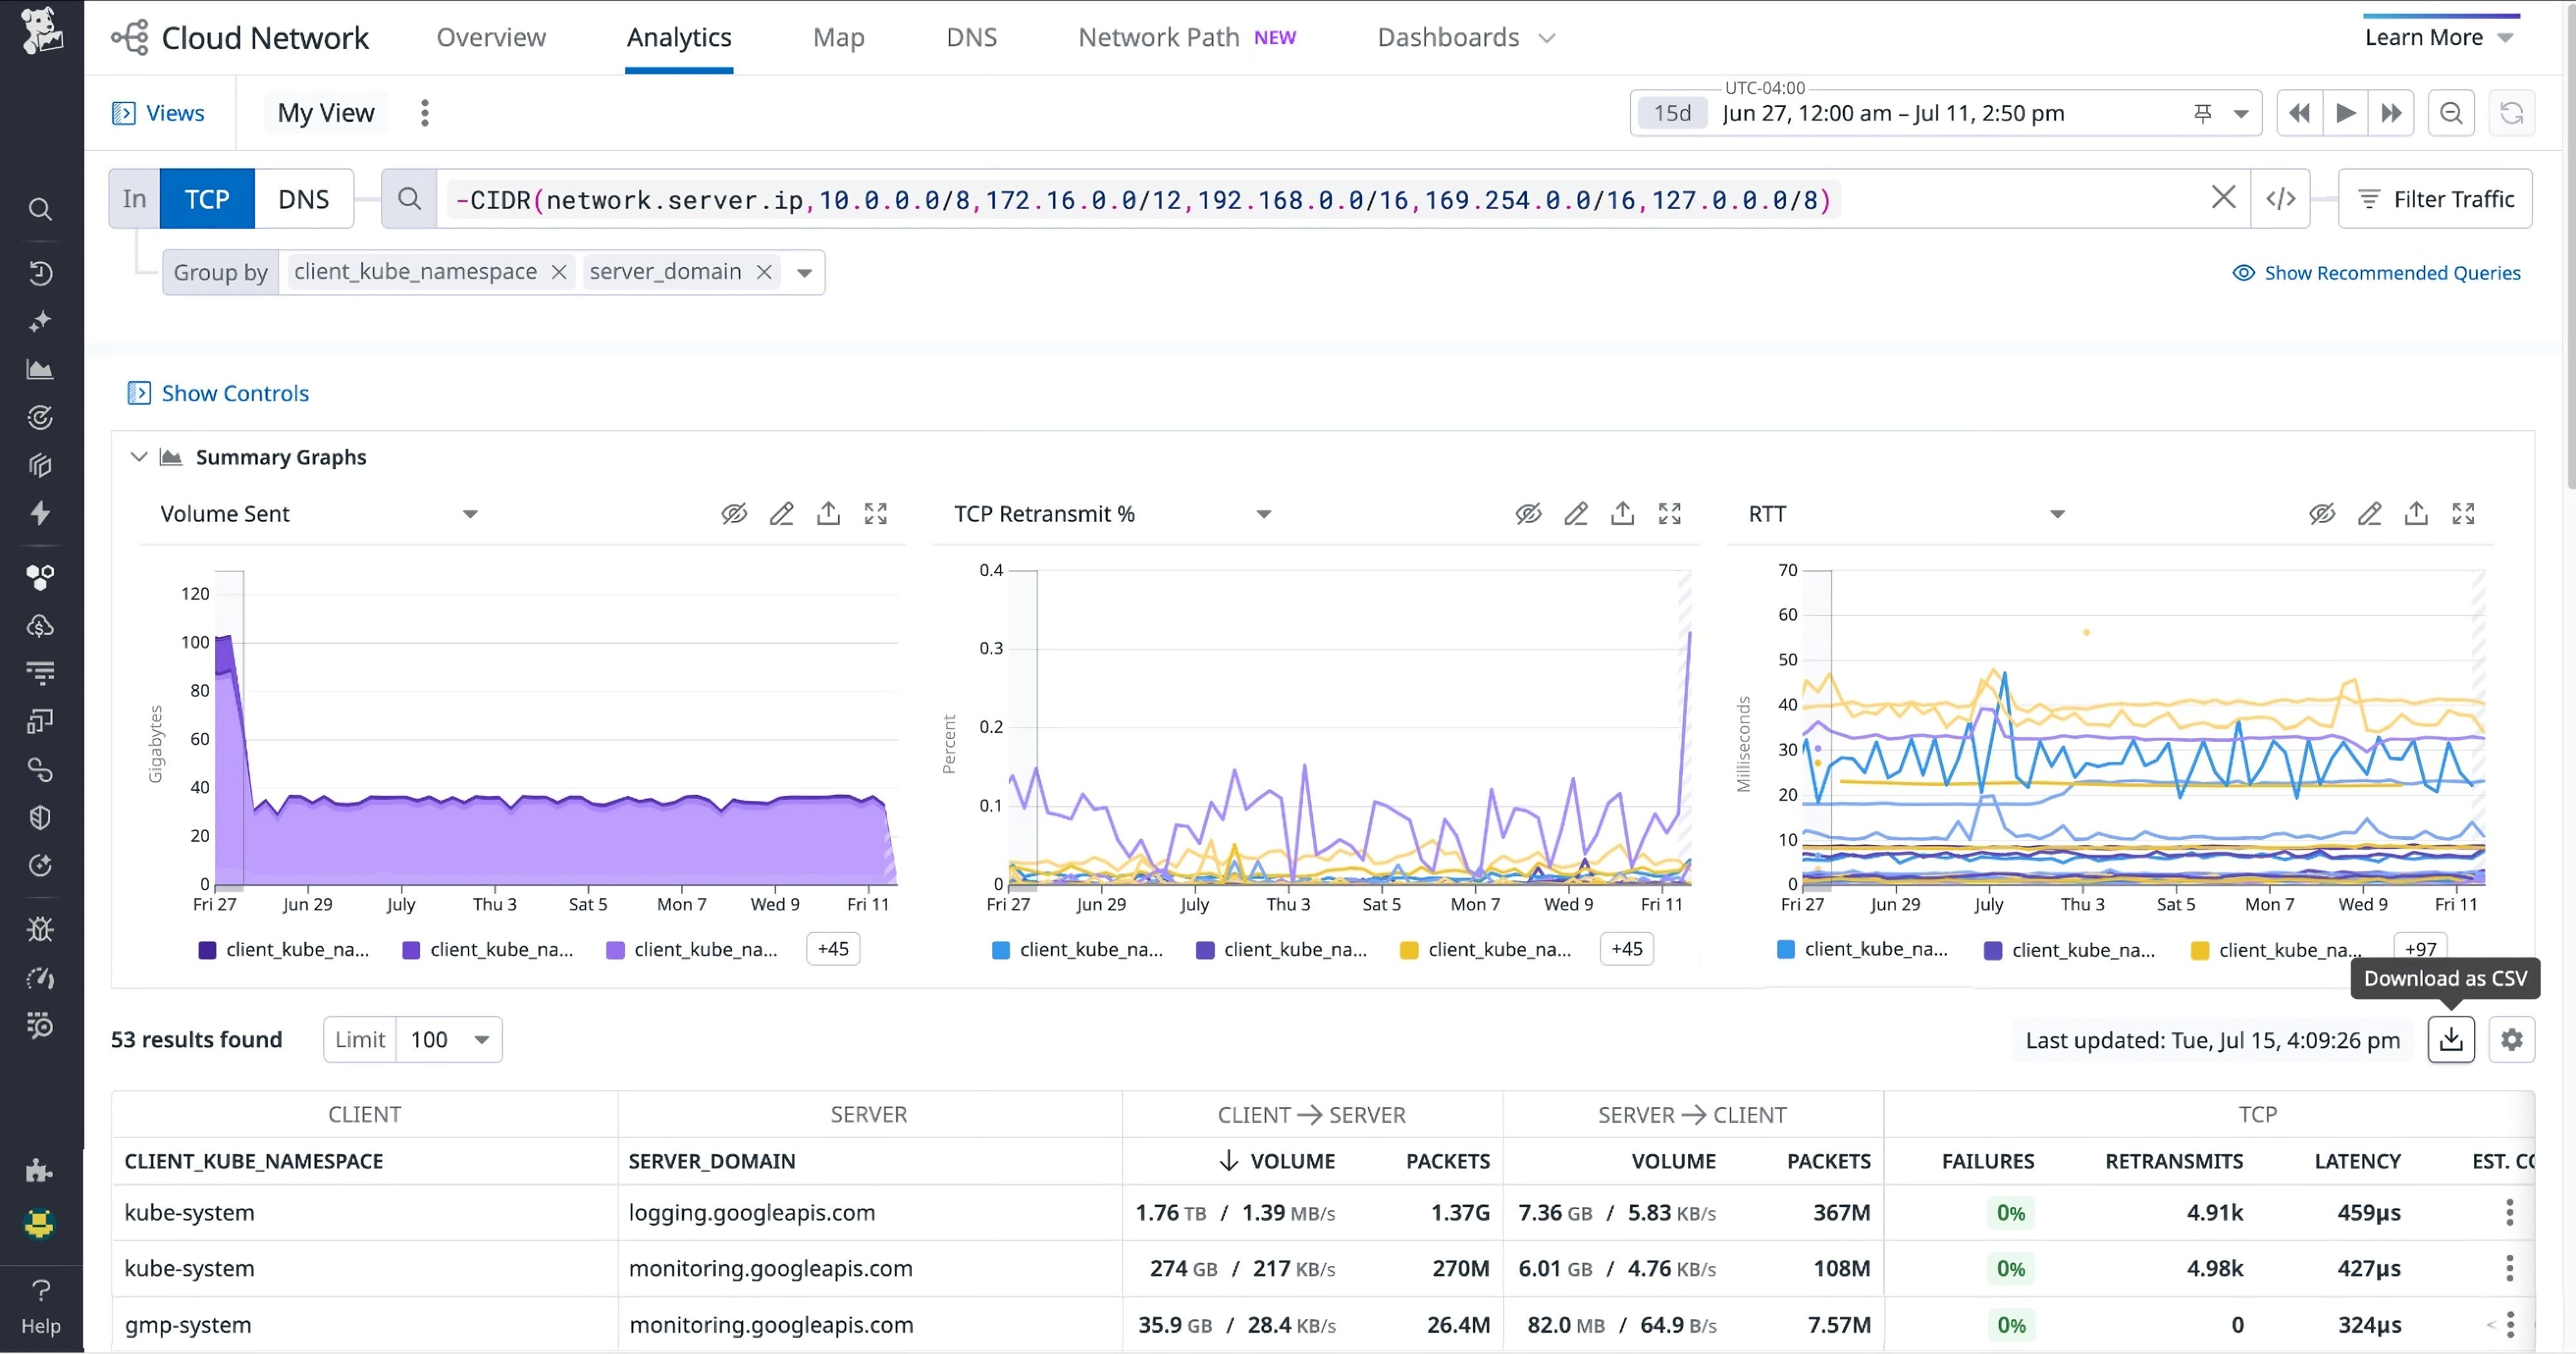
Task: Open the Cloud Cost sidebar icon
Action: coord(40,626)
